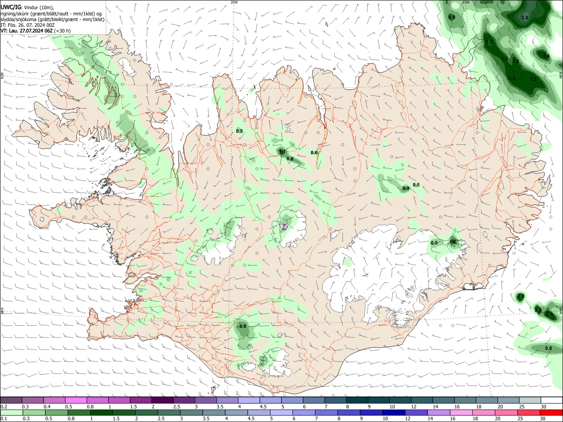Pick the light pink swatch starting at 16, lower scale
The height and width of the screenshot is (422, 563).
click(462, 413)
